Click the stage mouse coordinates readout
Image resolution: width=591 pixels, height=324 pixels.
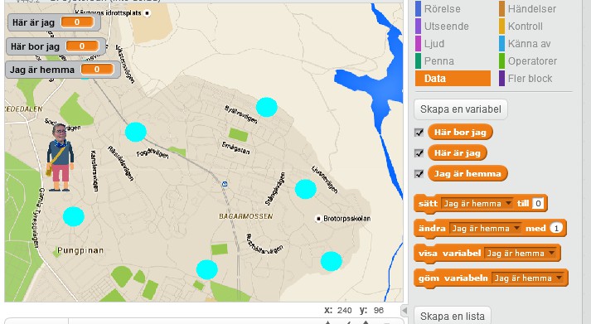(x=354, y=310)
